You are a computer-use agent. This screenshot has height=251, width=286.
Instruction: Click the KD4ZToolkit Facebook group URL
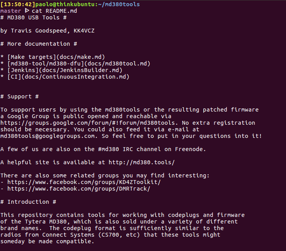point(84,182)
